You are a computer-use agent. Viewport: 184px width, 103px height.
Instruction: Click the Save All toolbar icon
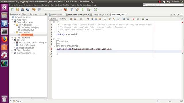click(28, 9)
